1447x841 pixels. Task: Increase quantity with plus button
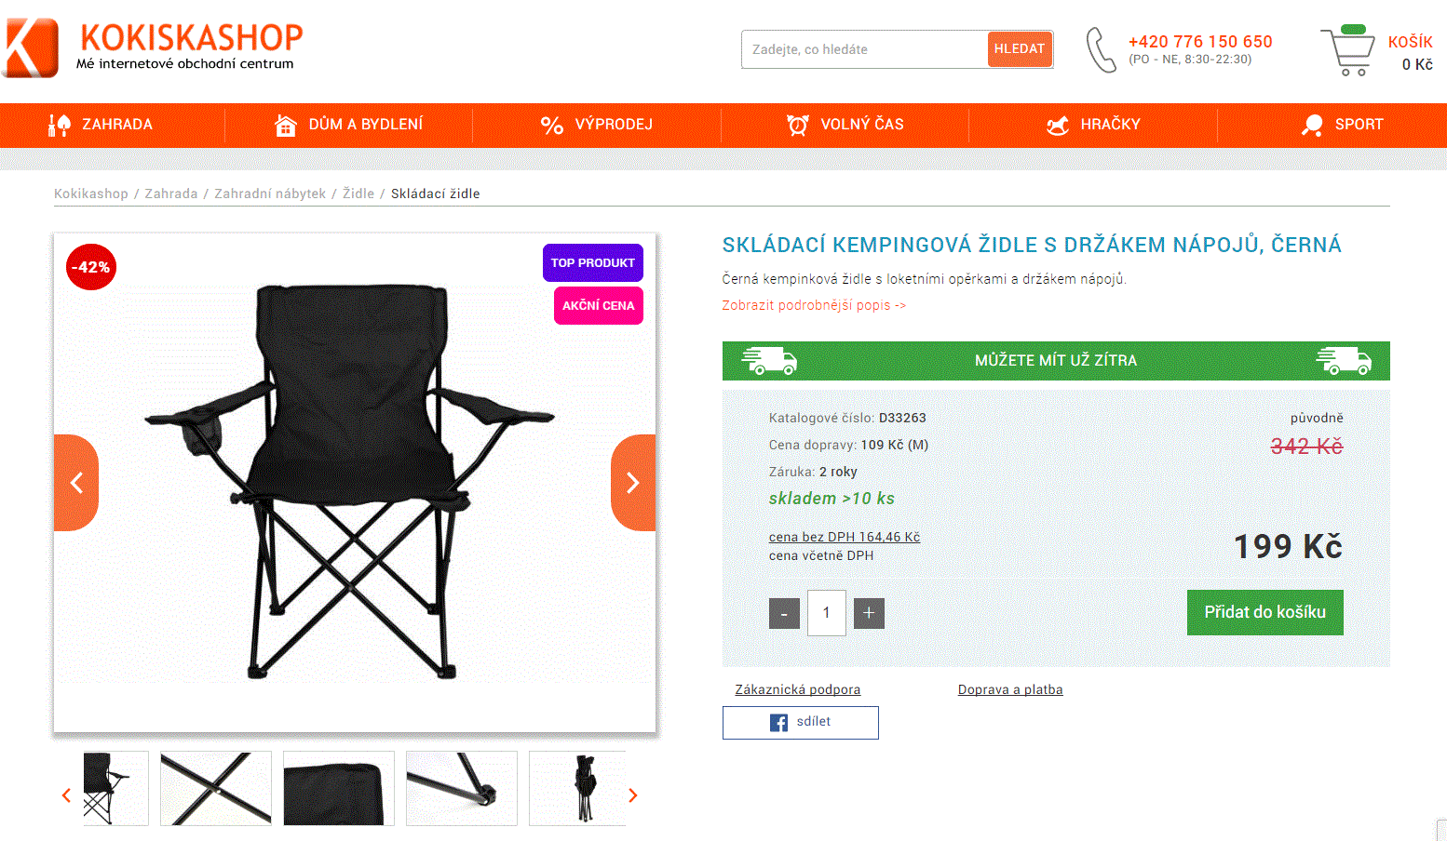tap(869, 613)
